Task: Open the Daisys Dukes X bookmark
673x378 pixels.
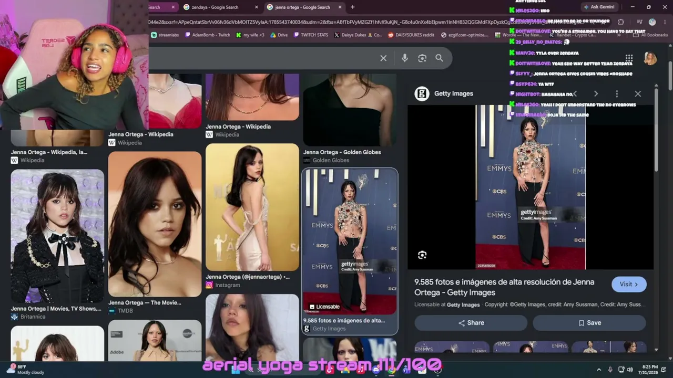Action: pos(358,35)
